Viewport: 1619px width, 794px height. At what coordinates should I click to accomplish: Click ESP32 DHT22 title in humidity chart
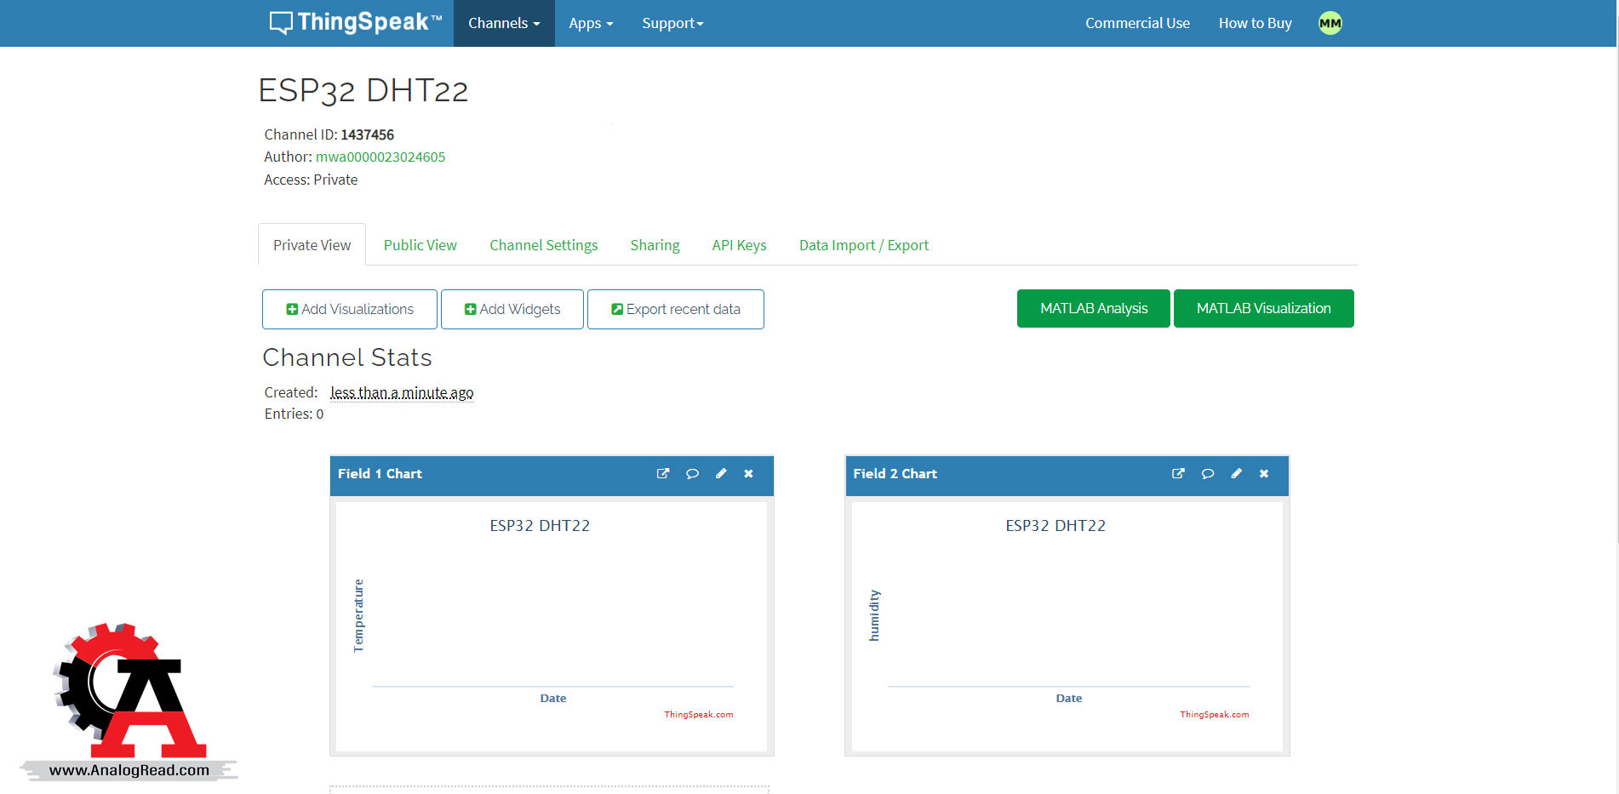tap(1055, 526)
